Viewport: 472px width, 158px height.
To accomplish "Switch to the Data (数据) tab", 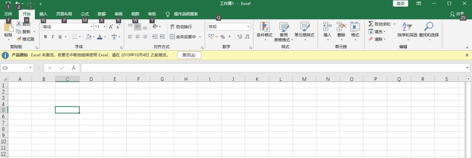I will 102,14.
